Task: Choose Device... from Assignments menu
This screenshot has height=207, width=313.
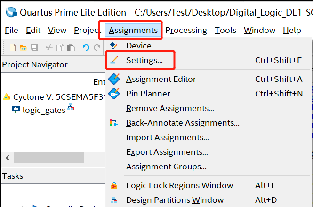Action: click(x=209, y=46)
